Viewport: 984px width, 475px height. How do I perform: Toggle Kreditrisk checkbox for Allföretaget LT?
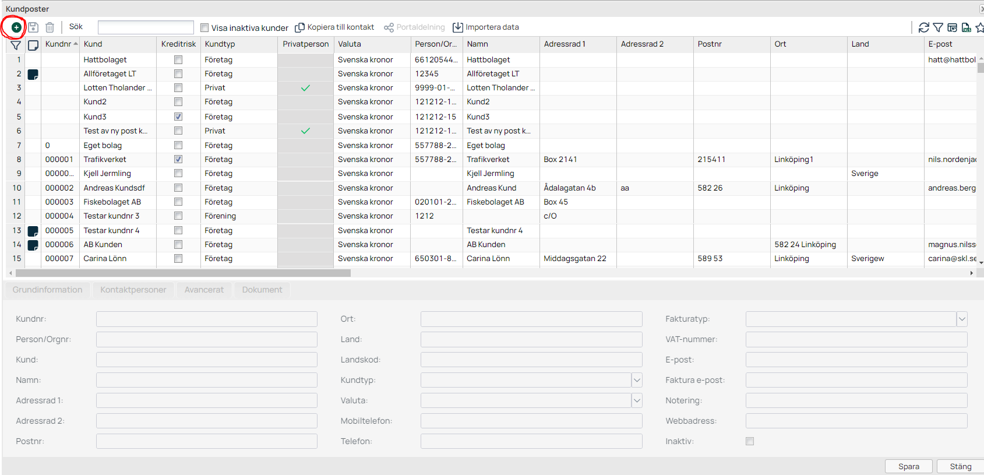click(x=178, y=74)
